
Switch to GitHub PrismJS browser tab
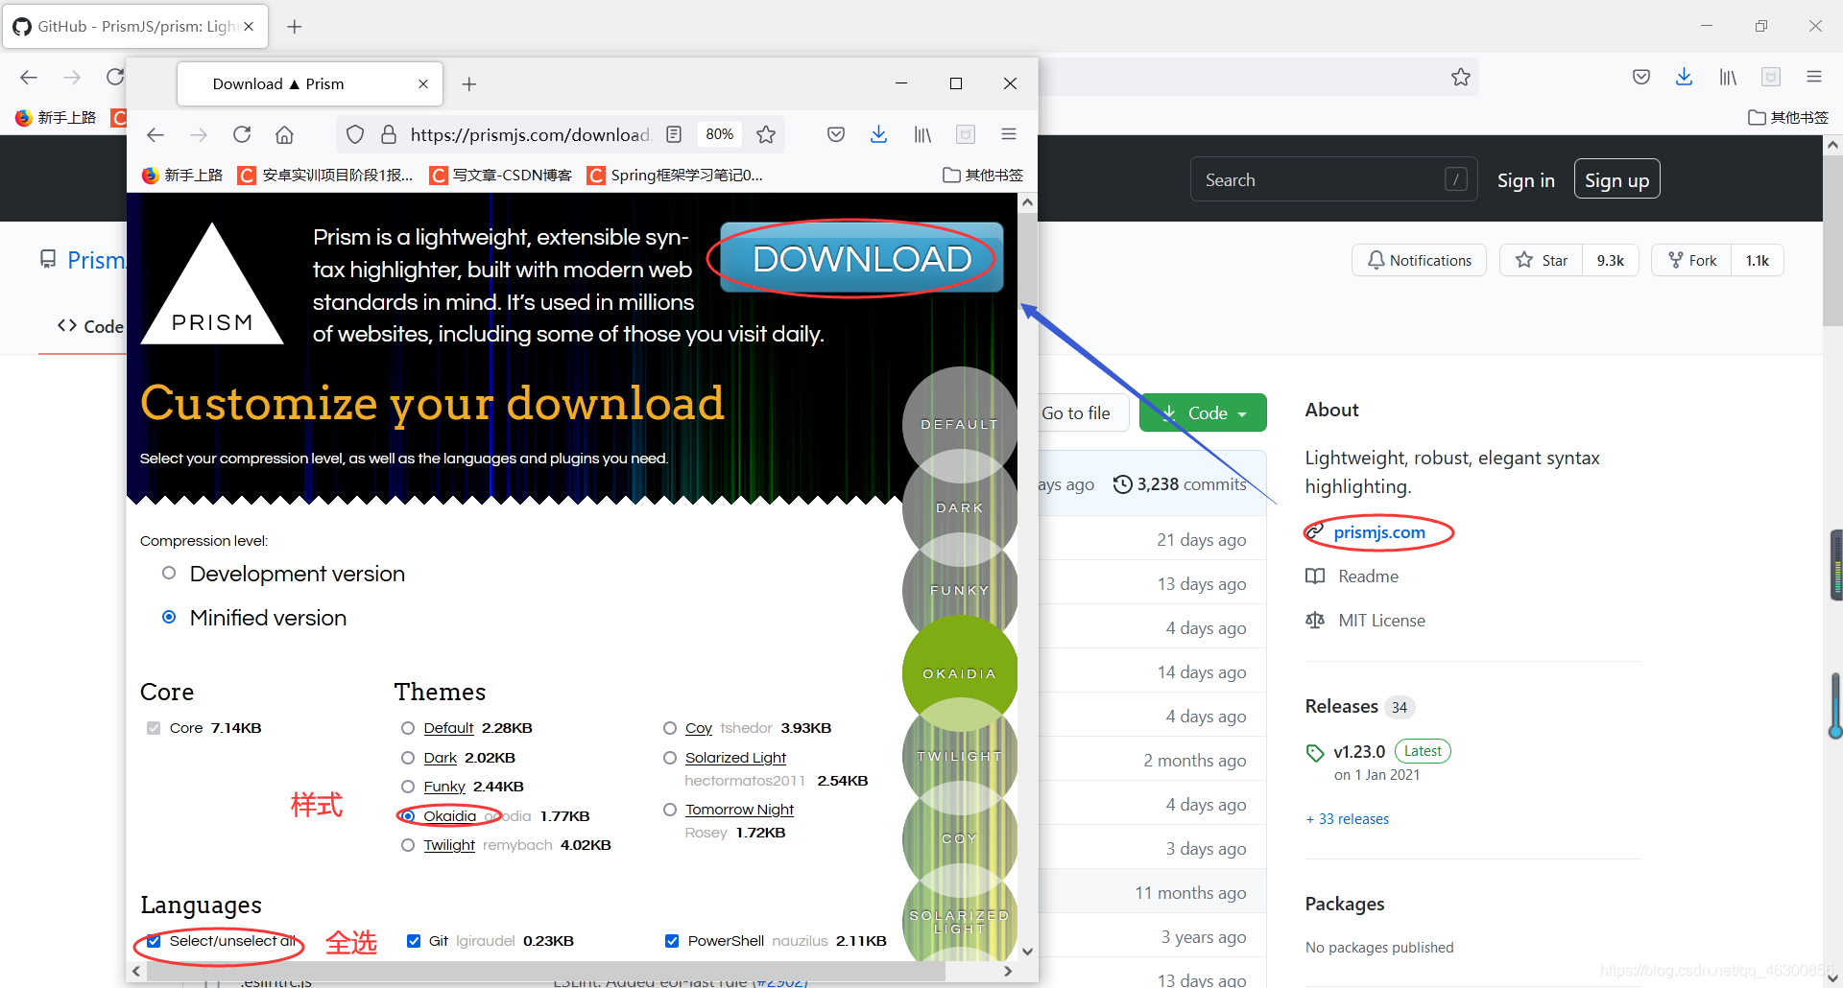tap(135, 27)
